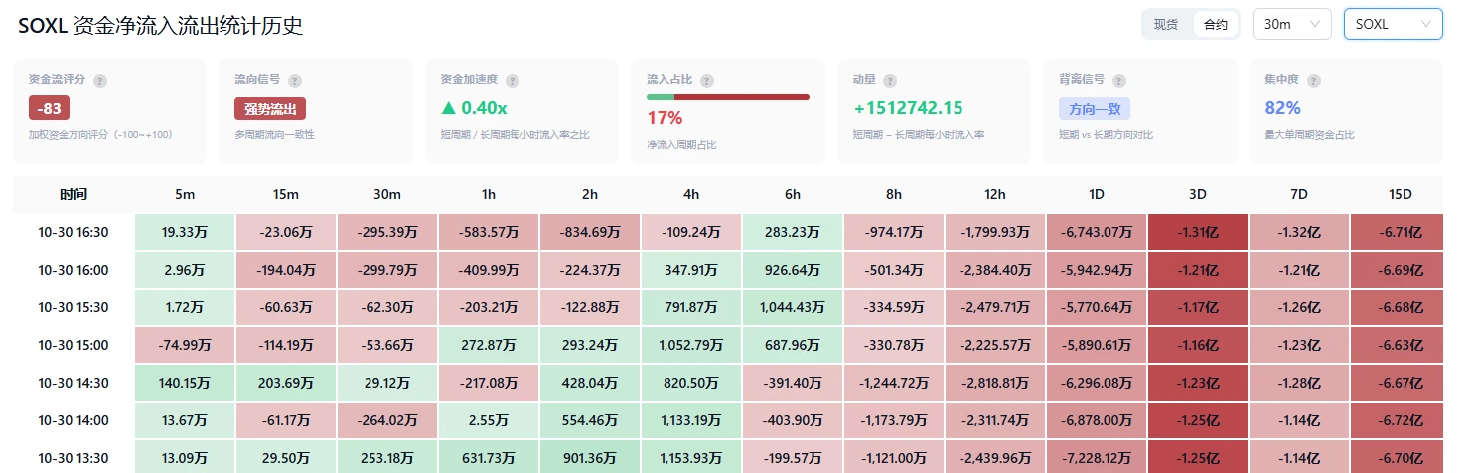Click the 901.36万 cell
Viewport: 1479px width, 473px height.
pyautogui.click(x=590, y=458)
